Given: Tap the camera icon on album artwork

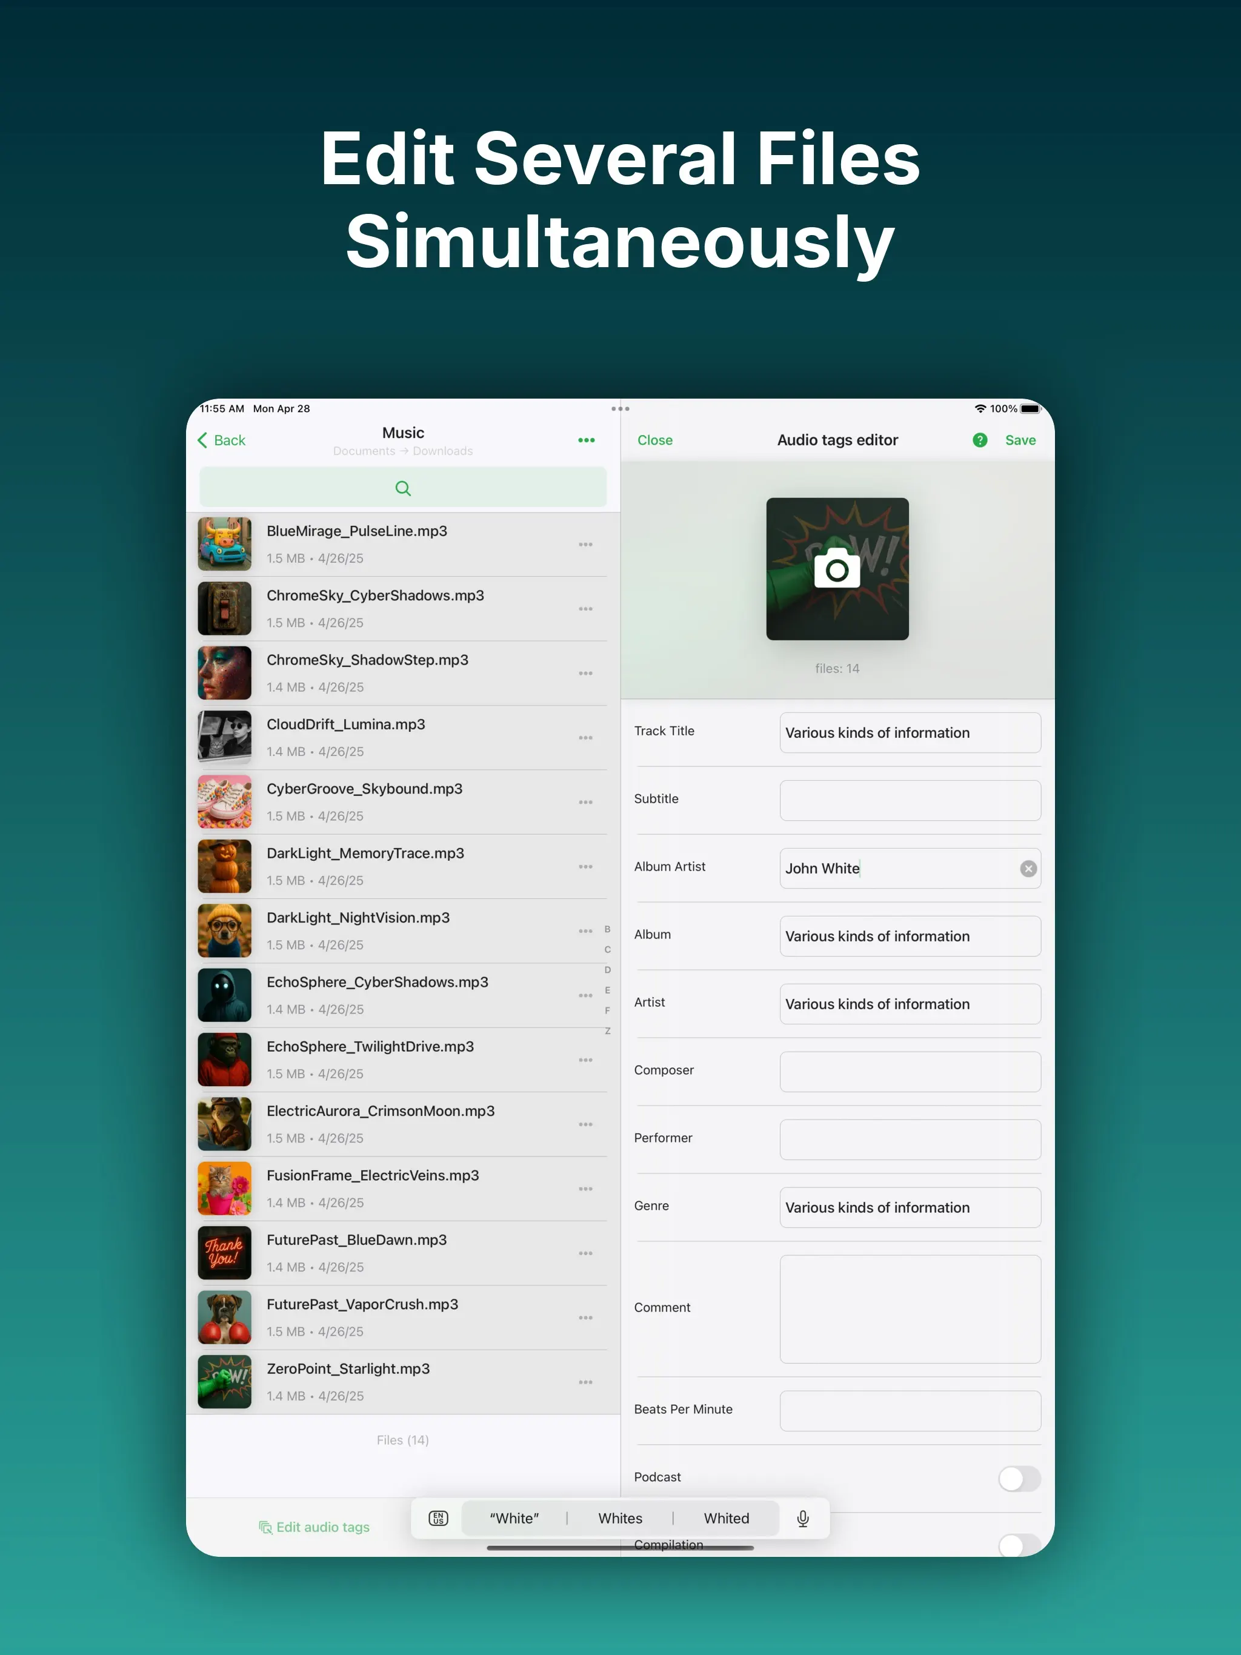Looking at the screenshot, I should click(837, 569).
